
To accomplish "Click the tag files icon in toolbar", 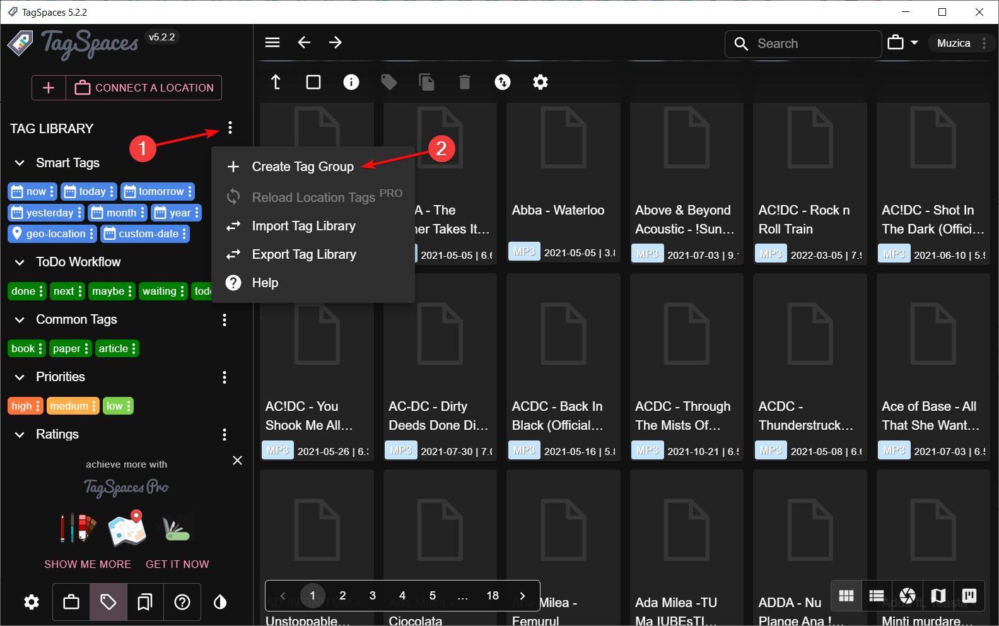I will coord(389,82).
